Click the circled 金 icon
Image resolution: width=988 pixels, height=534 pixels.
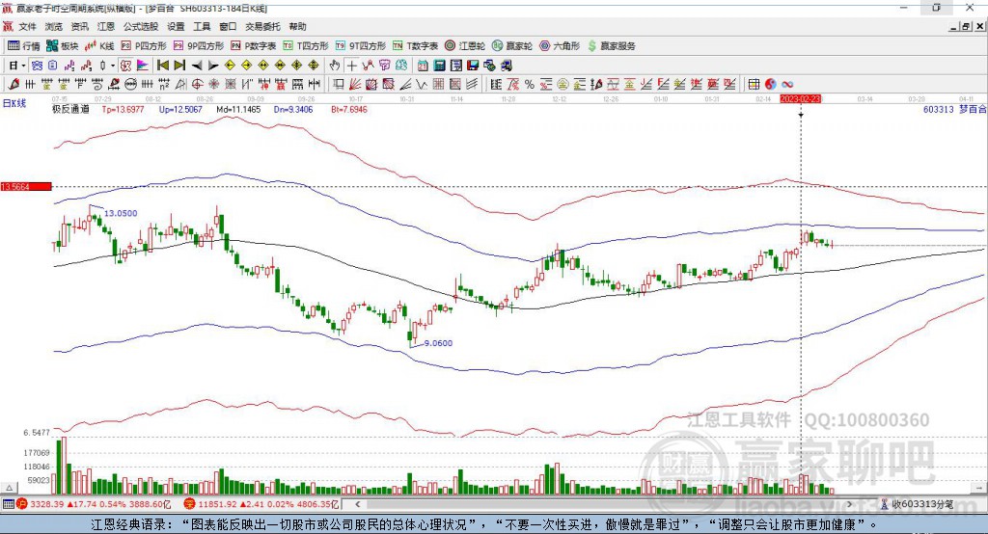(563, 84)
